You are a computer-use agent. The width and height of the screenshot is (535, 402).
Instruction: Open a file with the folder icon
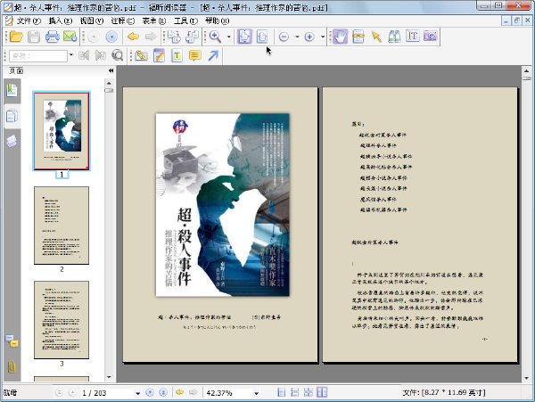[16, 37]
